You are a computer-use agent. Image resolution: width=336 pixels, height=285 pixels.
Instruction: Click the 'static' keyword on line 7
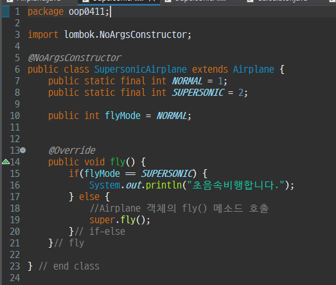tap(100, 81)
